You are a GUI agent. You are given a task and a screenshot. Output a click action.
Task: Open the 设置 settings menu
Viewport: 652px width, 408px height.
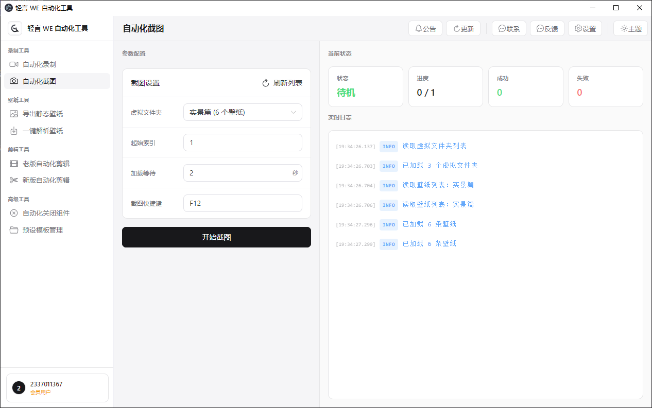pos(585,28)
